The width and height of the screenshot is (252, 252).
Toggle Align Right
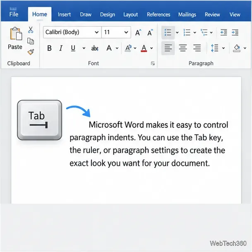197,48
